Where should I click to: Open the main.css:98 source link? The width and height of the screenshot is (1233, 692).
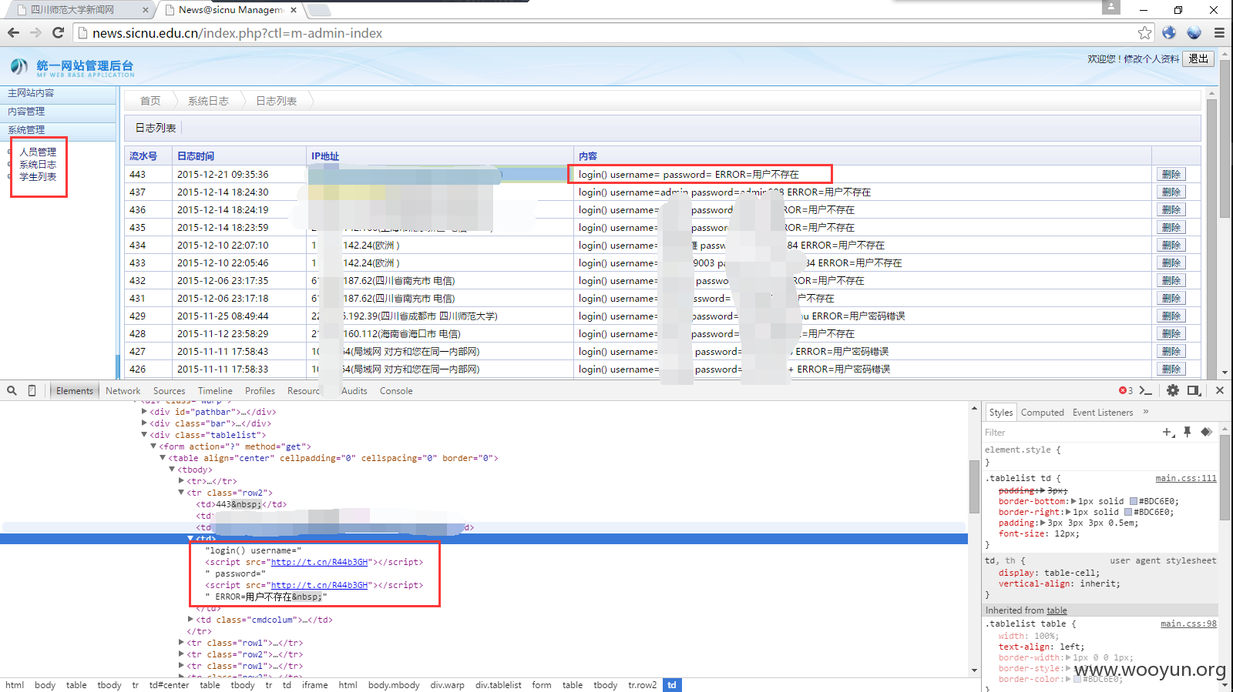1188,624
